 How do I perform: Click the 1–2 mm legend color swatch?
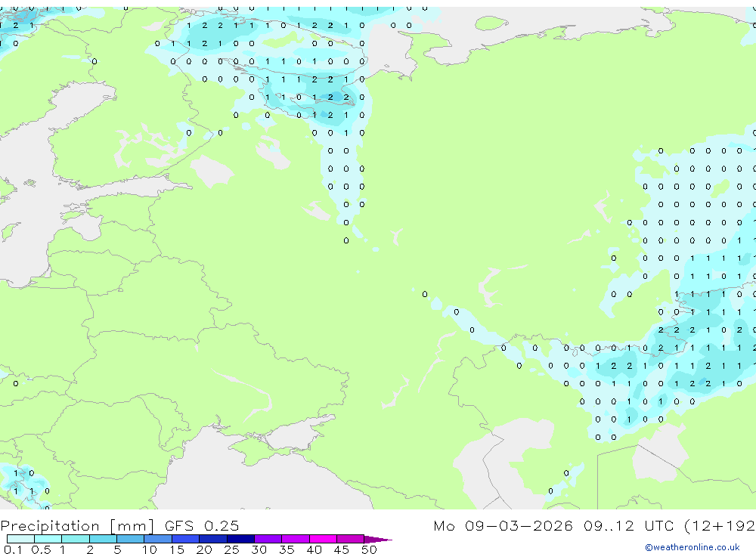click(x=76, y=539)
